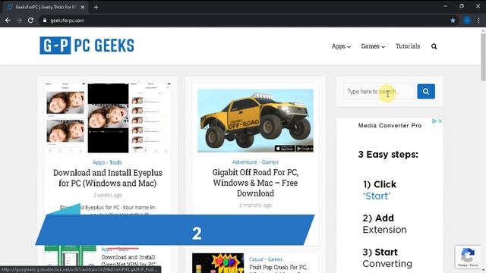Select the GeeksForPC browser tab
486x273 pixels.
[x=46, y=7]
